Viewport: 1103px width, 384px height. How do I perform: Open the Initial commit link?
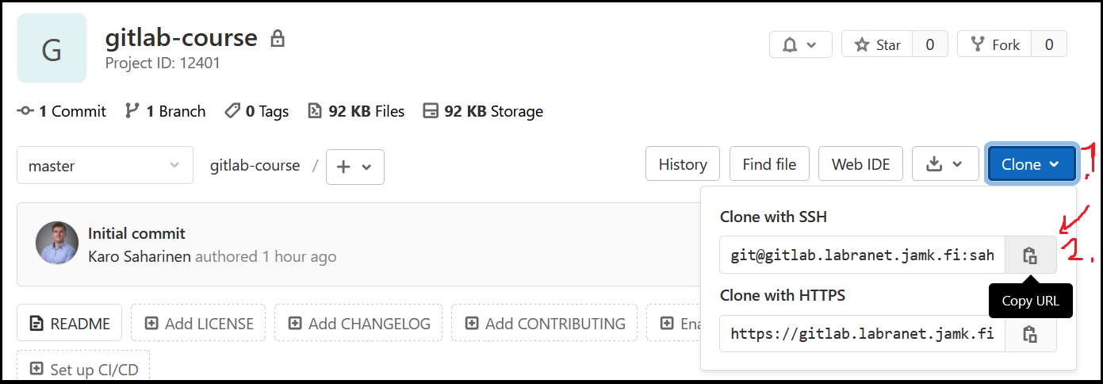pyautogui.click(x=136, y=233)
